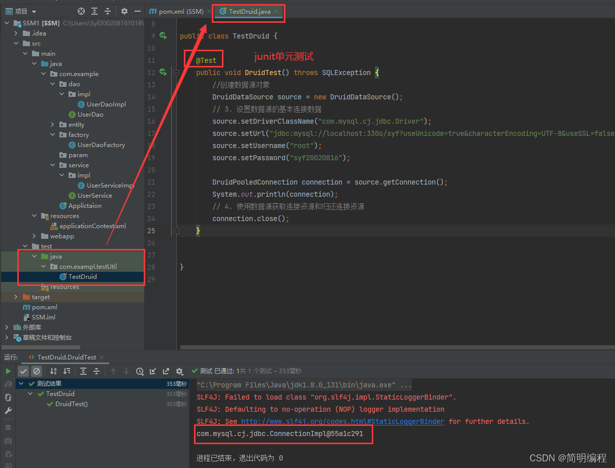615x468 pixels.
Task: Click the locate-in-tree crosshair icon
Action: point(81,11)
